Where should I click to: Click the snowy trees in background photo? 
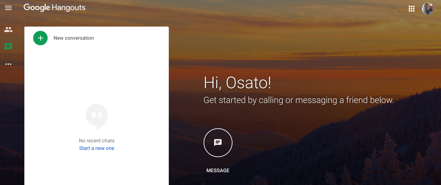pyautogui.click(x=394, y=157)
